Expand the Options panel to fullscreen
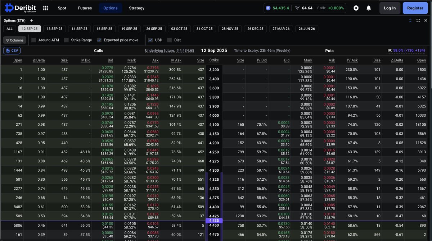The width and height of the screenshot is (432, 241). (418, 20)
